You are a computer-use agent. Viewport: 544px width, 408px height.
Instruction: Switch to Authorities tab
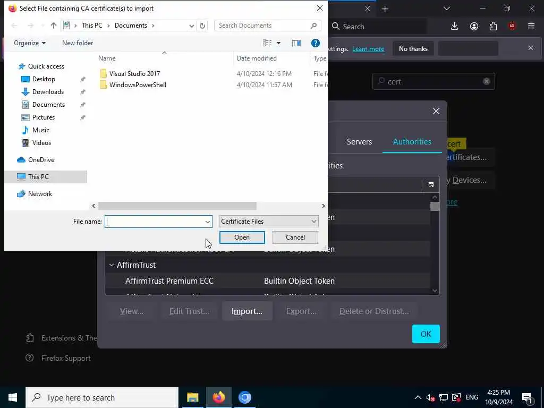(412, 141)
